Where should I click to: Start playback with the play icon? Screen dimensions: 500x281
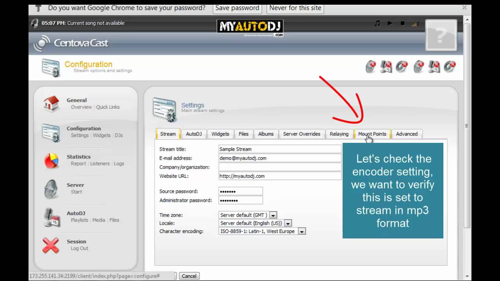[x=390, y=23]
